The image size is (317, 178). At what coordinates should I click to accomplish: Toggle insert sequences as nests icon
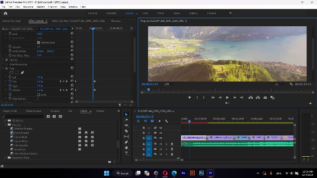pos(138,121)
